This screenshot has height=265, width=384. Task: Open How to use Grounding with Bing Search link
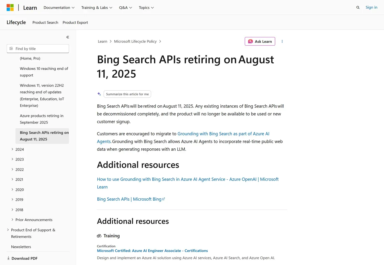pyautogui.click(x=188, y=183)
